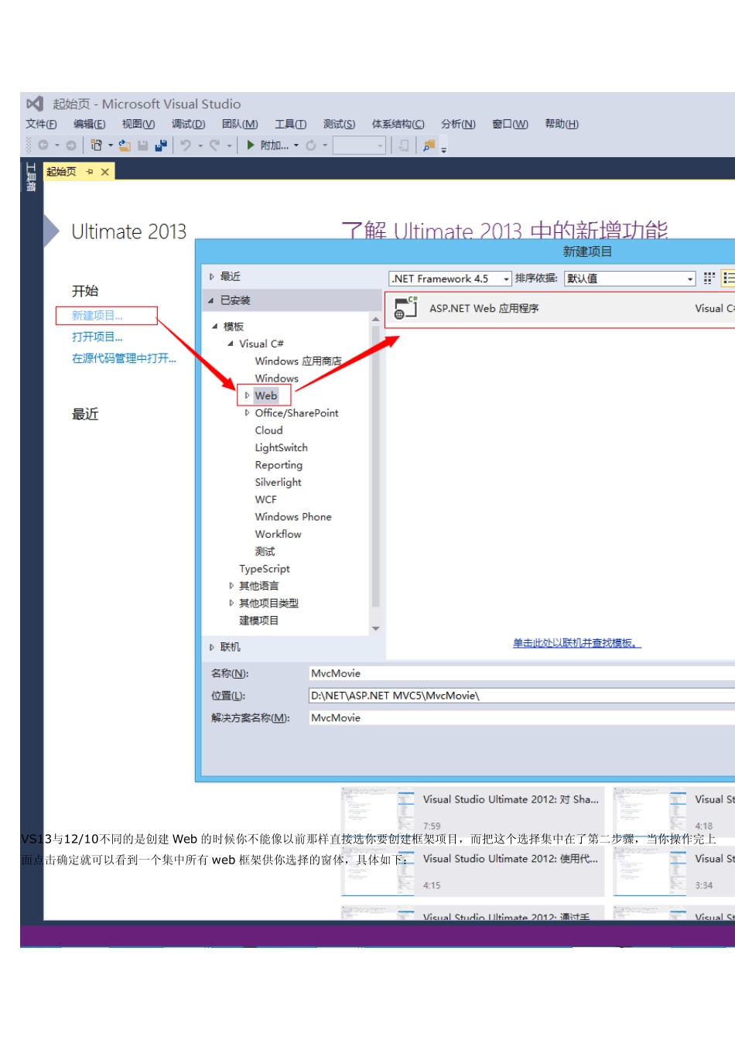
Task: Open the 分析(N) menu
Action: 458,124
